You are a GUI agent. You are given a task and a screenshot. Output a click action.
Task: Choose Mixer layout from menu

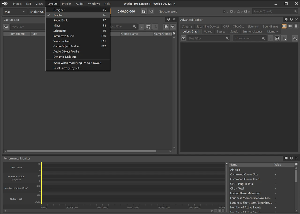coord(78,25)
